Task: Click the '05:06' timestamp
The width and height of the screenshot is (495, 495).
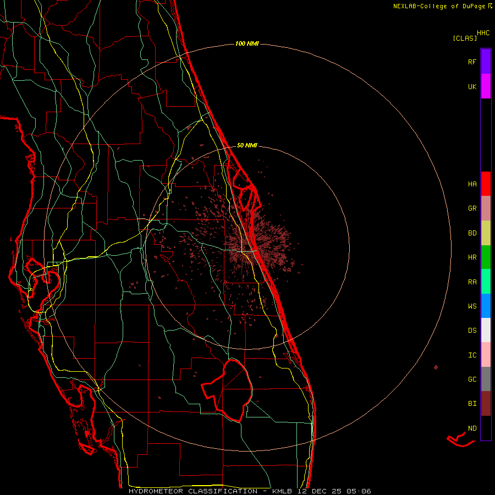Action: 358,491
